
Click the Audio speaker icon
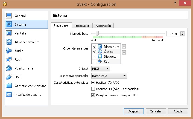pyautogui.click(x=9, y=51)
